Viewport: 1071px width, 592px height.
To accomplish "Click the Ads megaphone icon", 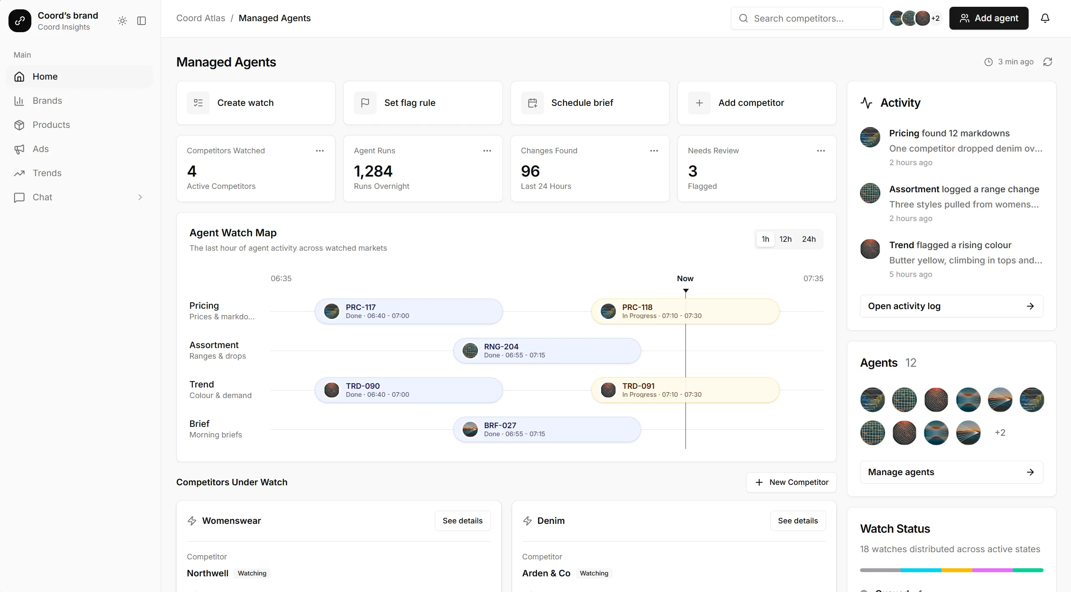I will point(19,149).
